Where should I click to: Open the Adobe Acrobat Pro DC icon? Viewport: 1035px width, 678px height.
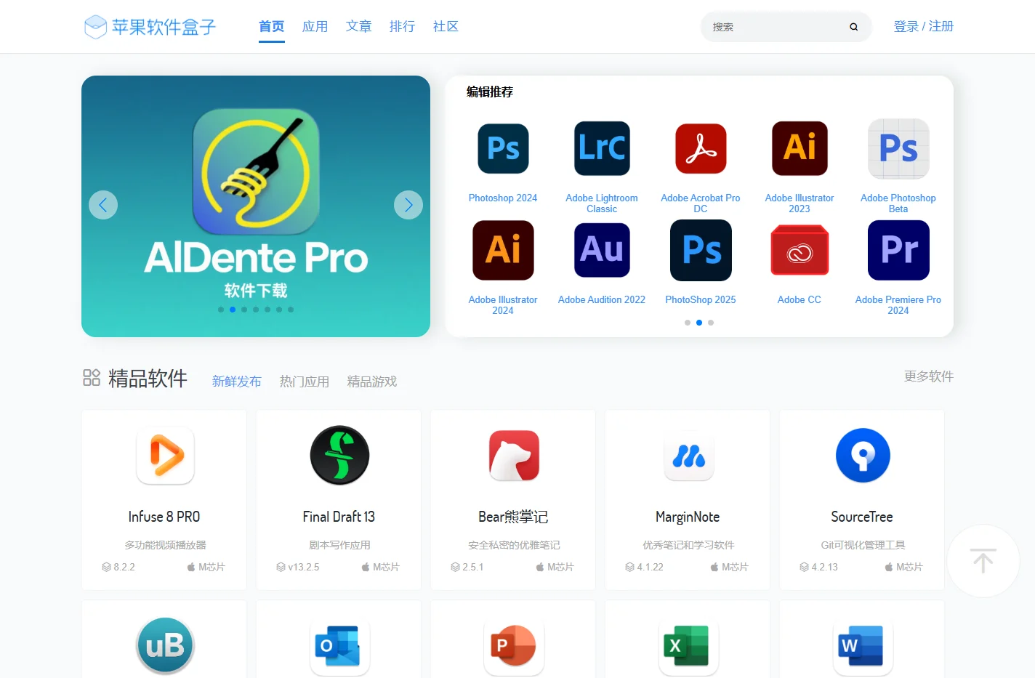[x=701, y=148]
